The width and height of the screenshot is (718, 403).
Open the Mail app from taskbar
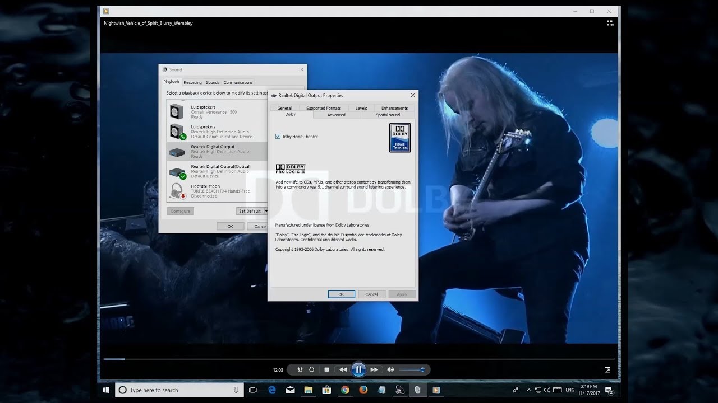290,390
